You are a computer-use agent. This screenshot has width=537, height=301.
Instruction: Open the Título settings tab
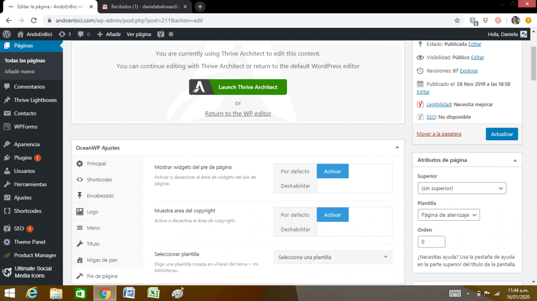(107, 244)
